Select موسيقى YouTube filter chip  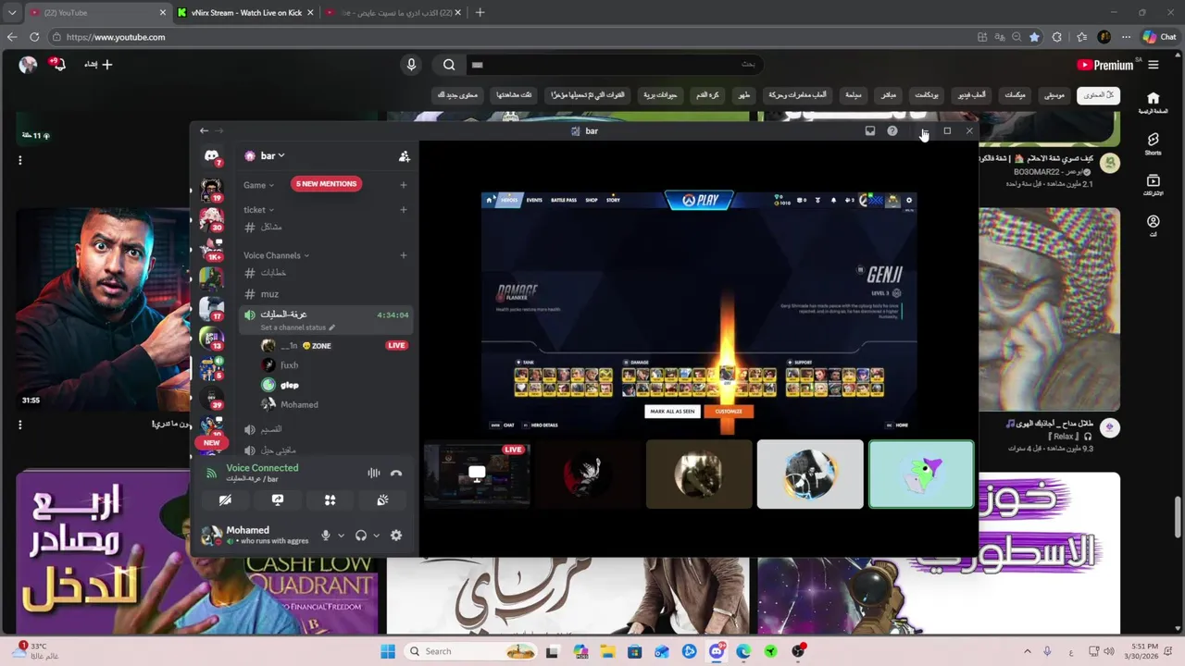click(x=1054, y=95)
